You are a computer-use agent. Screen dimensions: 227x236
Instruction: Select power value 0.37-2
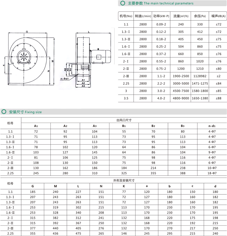point(161,54)
